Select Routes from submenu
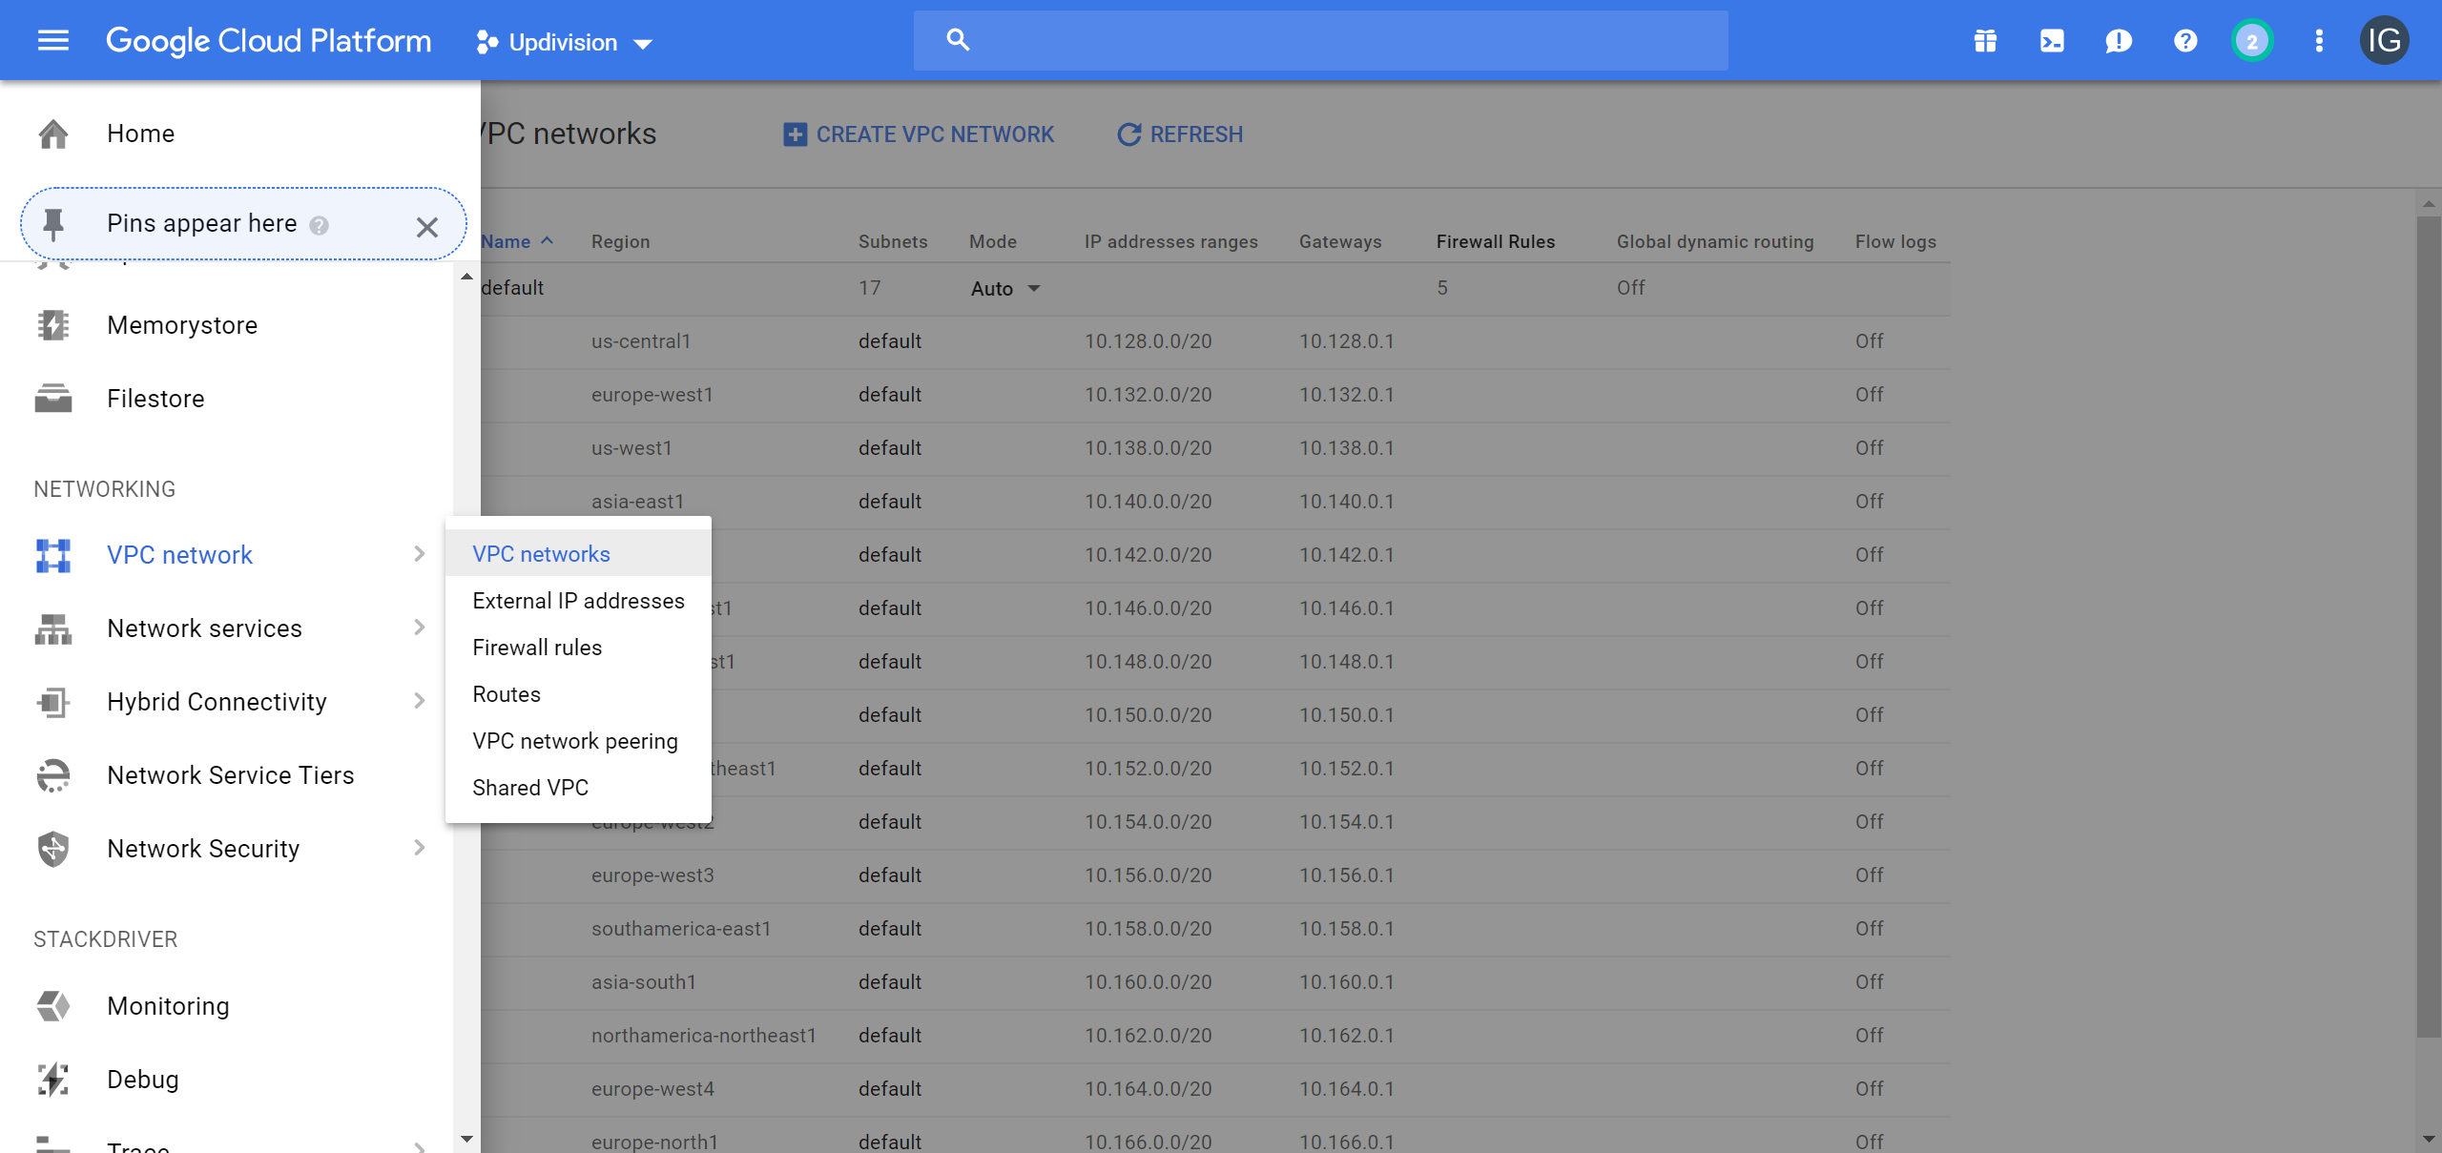Viewport: 2442px width, 1153px height. click(x=578, y=694)
